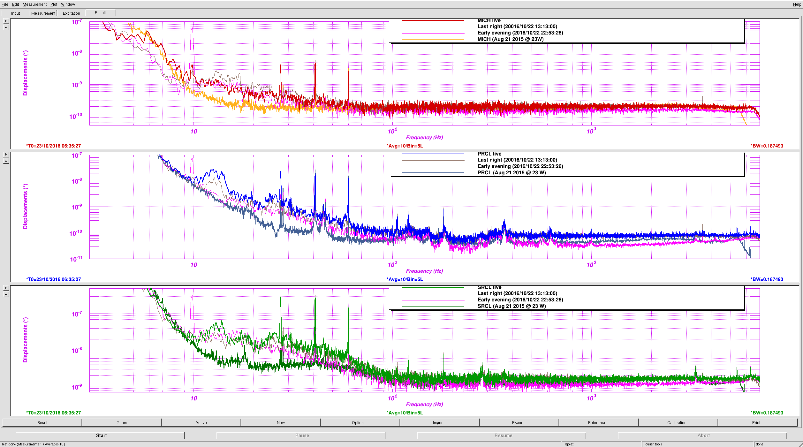Viewport: 803px width, 447px height.
Task: Click 'PRCL live' legend entry
Action: click(489, 154)
